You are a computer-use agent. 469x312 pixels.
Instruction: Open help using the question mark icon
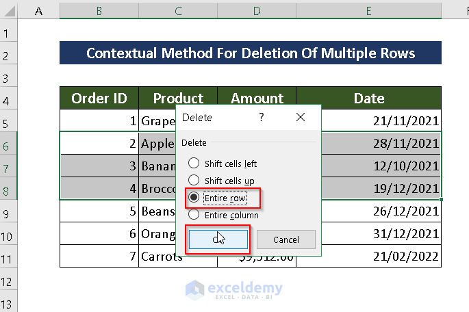[261, 118]
